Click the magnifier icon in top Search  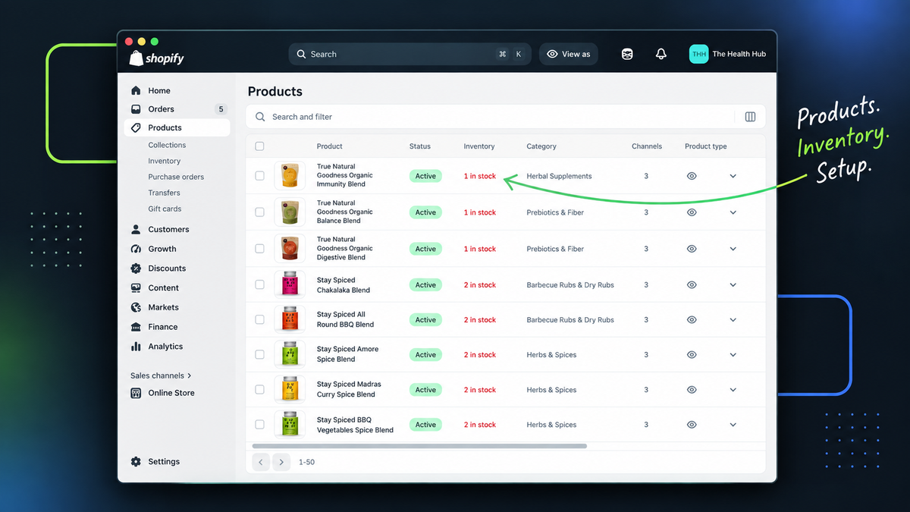pos(301,54)
